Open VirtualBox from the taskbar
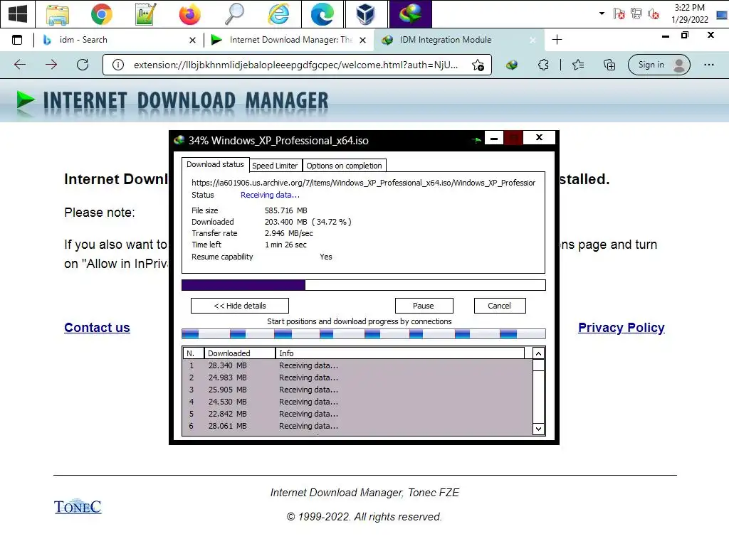The height and width of the screenshot is (546, 729). point(366,14)
